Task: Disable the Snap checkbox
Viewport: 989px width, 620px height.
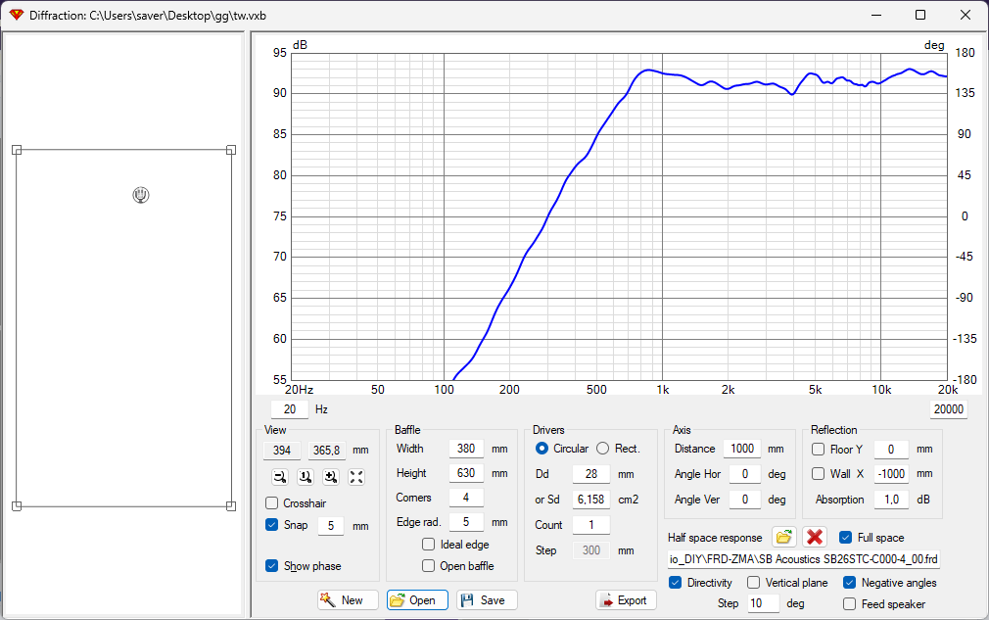Action: tap(272, 525)
